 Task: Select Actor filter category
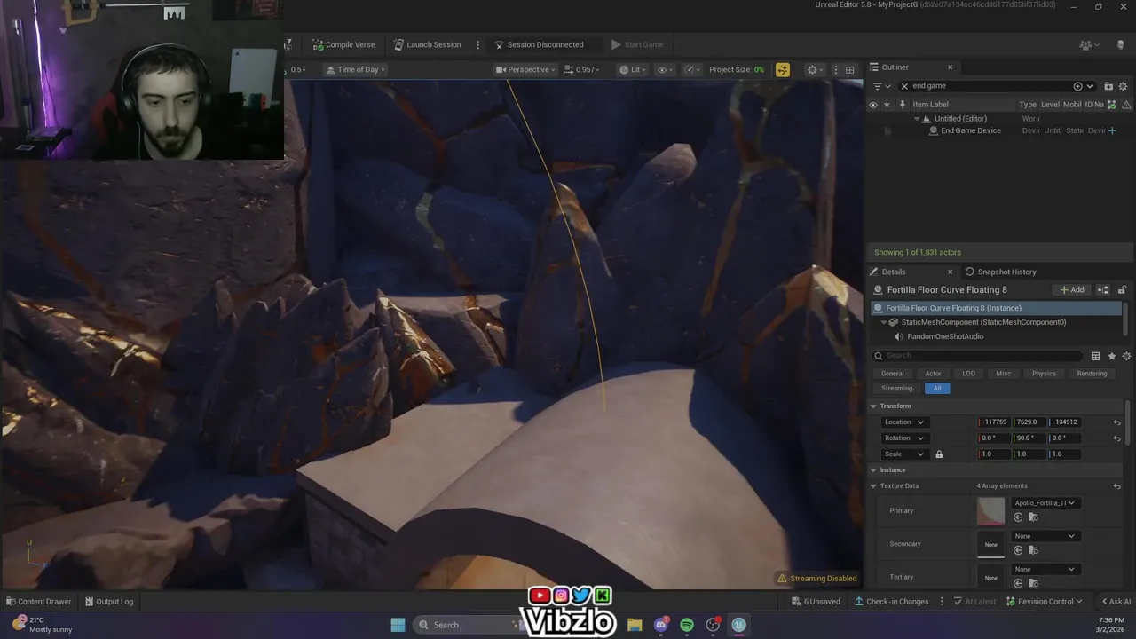pos(933,374)
